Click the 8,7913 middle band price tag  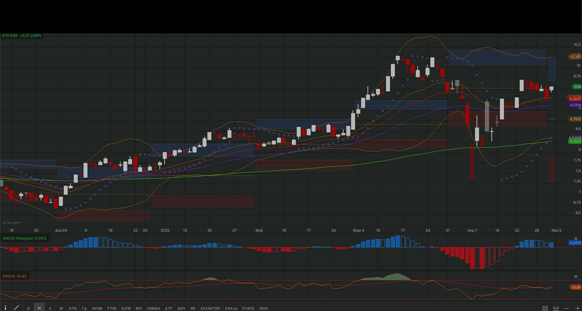(575, 119)
